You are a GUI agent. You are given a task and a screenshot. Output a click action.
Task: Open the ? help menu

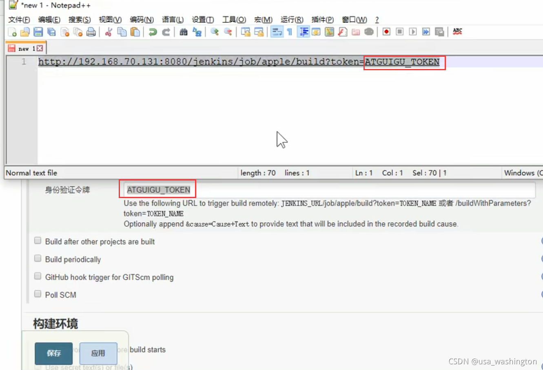click(x=377, y=20)
